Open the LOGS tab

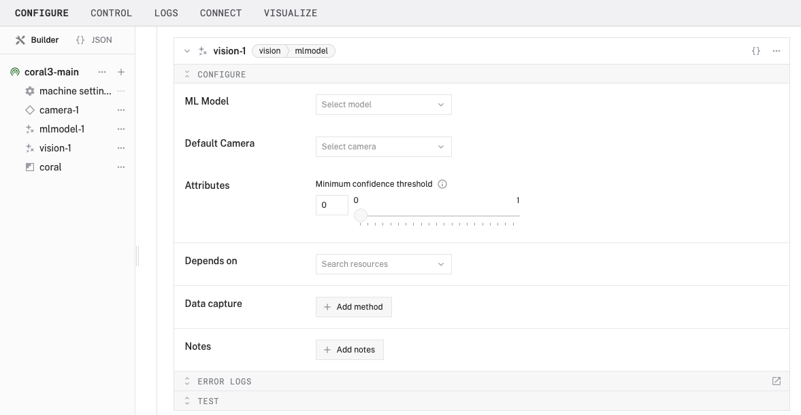[166, 13]
